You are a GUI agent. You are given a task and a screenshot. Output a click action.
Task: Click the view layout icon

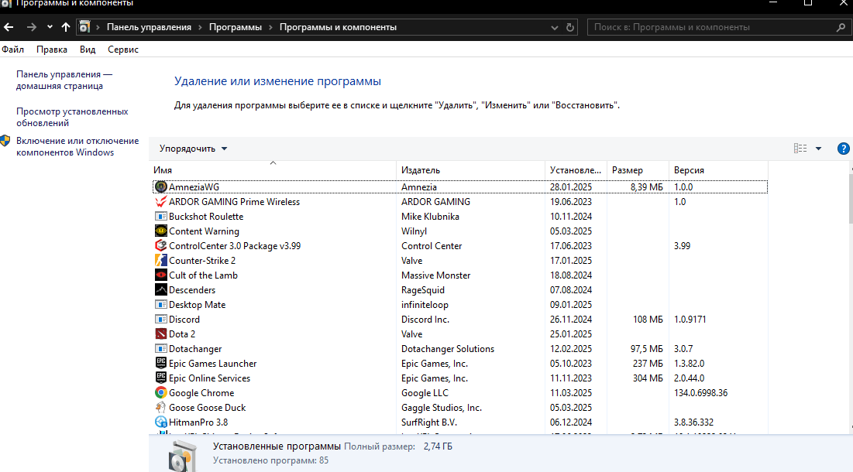(x=800, y=149)
